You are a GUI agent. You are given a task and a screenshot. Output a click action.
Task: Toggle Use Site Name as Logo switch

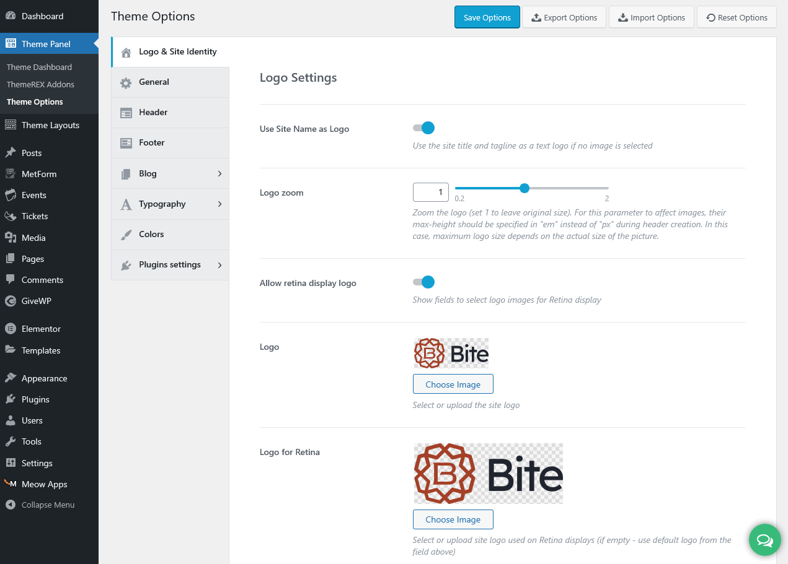[x=424, y=128]
